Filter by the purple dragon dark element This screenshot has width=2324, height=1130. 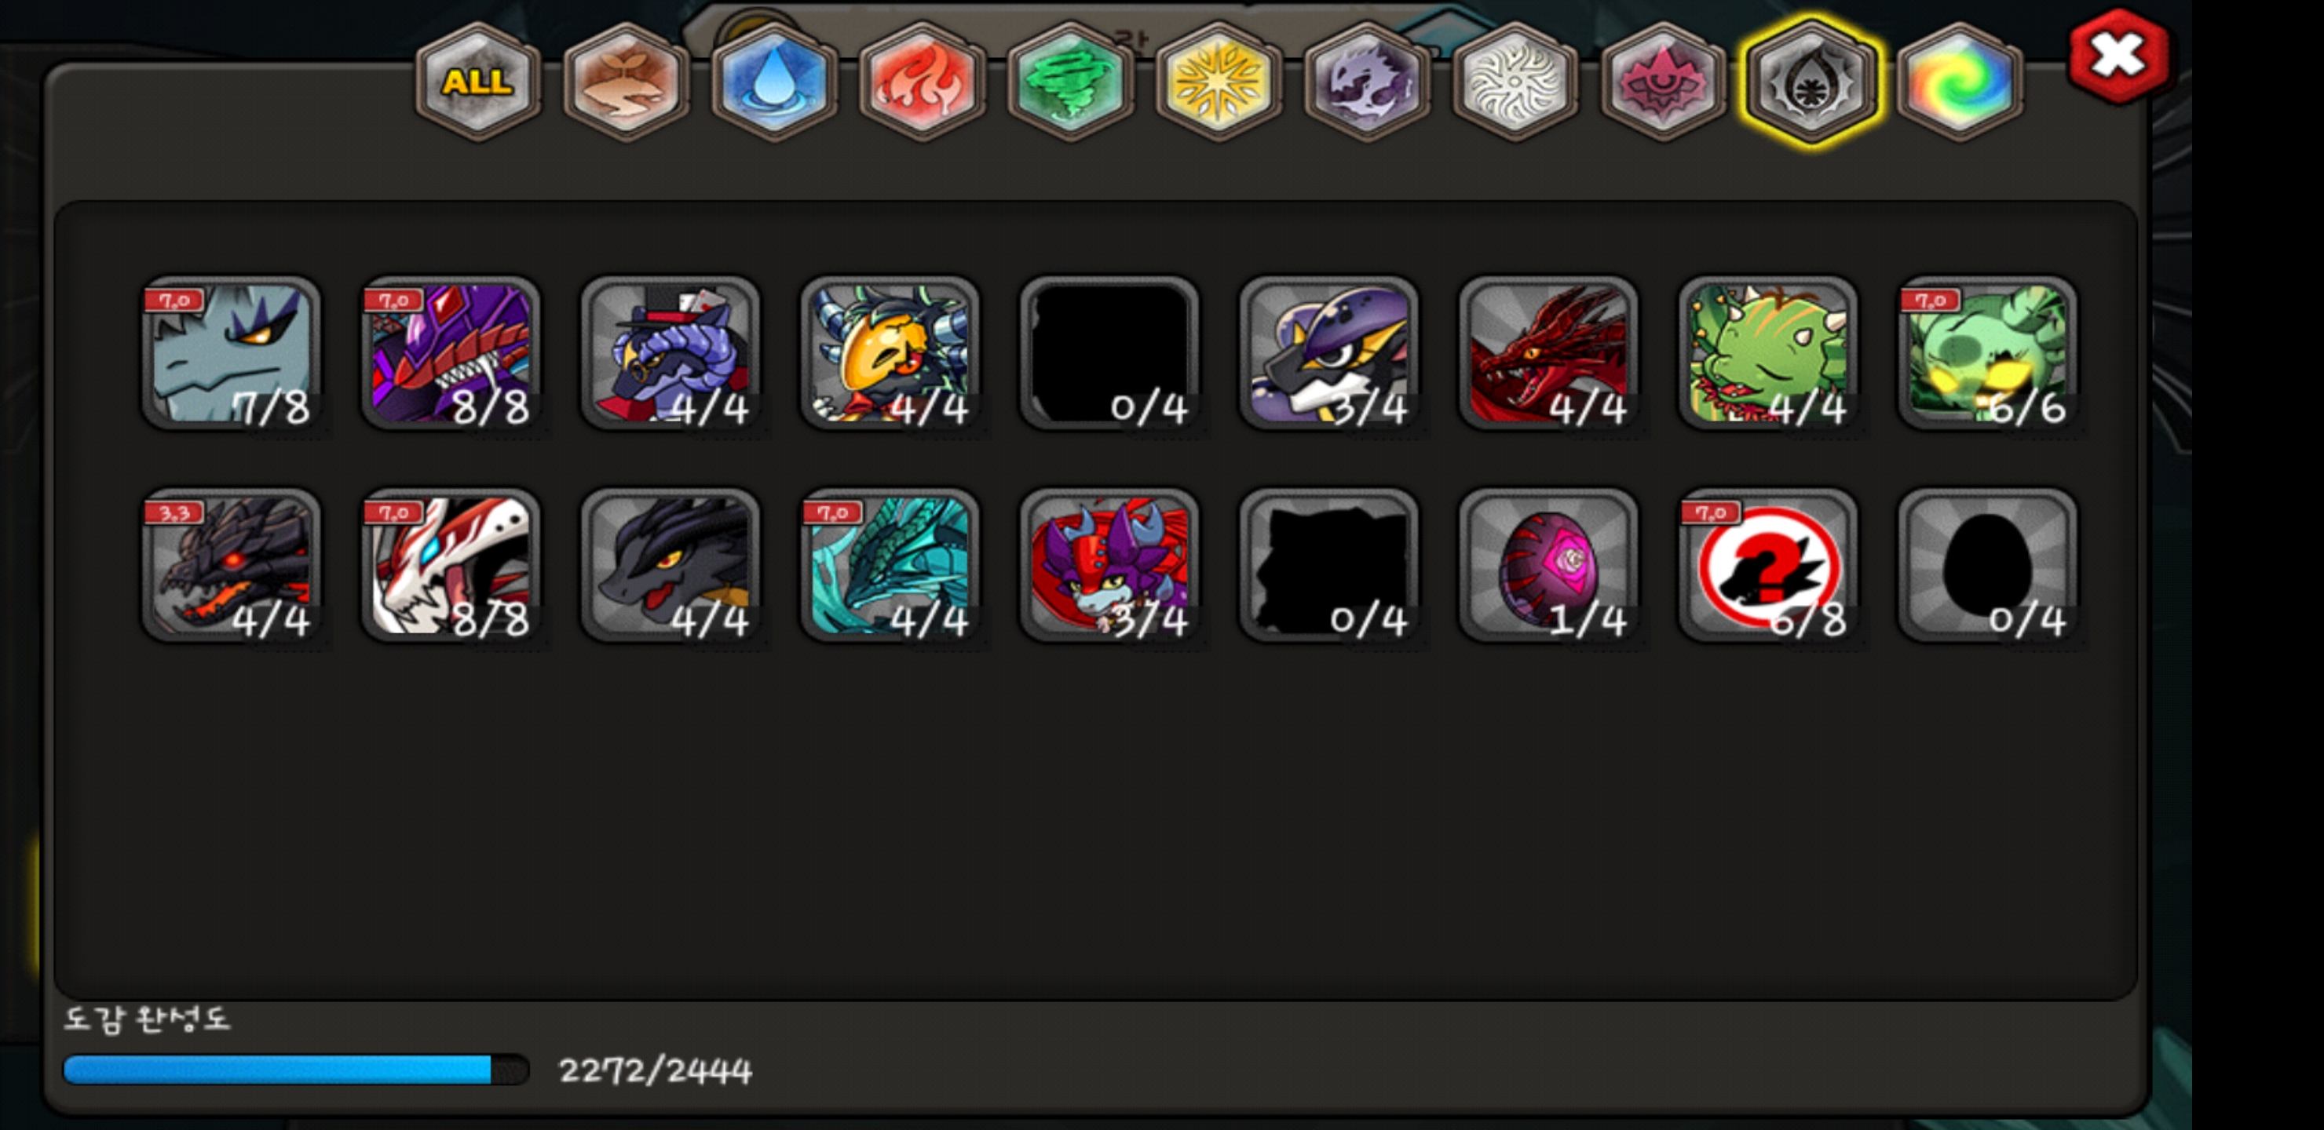1367,82
